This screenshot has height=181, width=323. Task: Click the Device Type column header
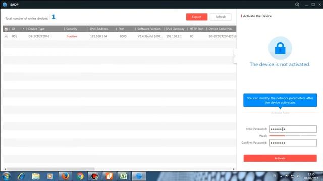point(36,29)
